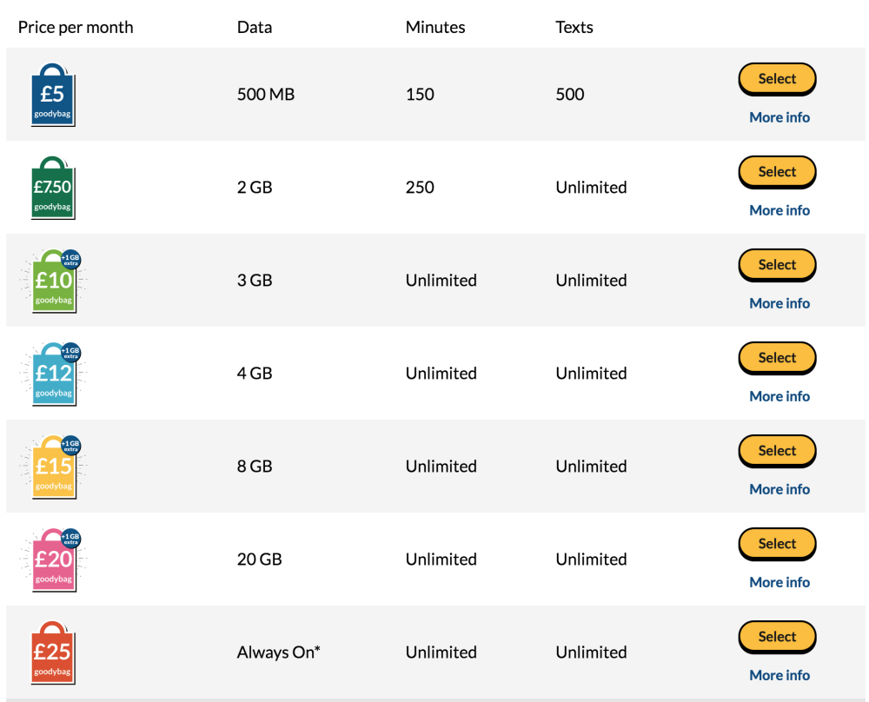
Task: Select the 3 GB unlimited plan
Action: (x=777, y=265)
